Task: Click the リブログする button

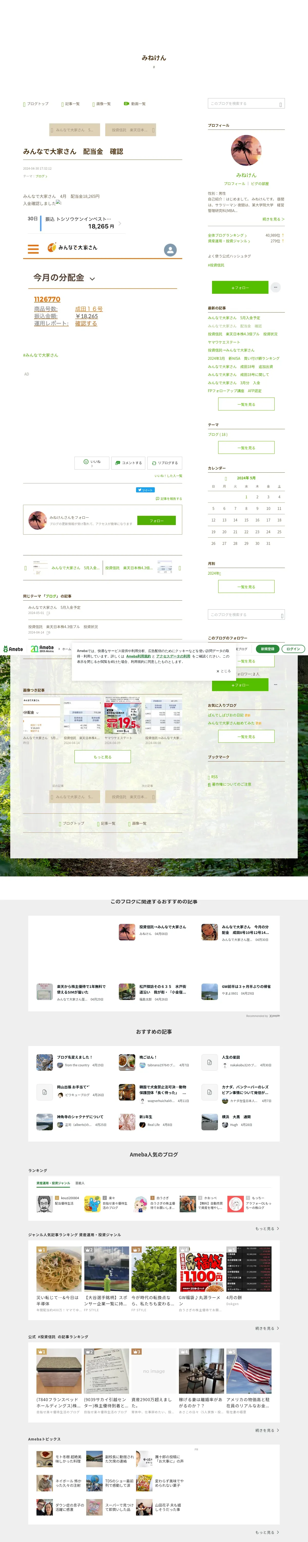Action: [165, 463]
